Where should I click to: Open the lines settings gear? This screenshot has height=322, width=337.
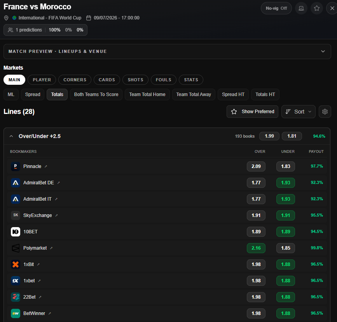325,112
